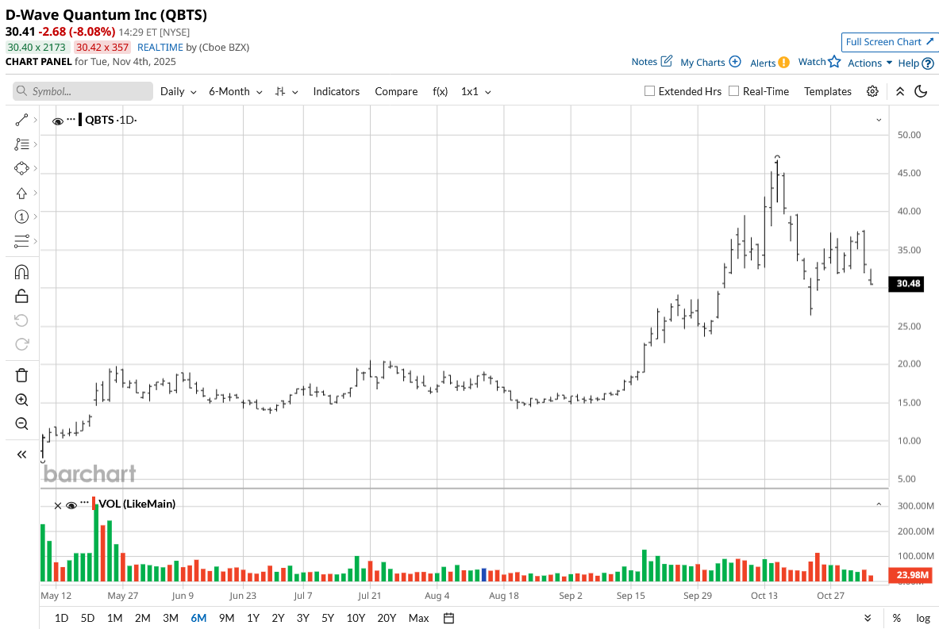Click the Notes link
Screen dimensions: 939x629
(644, 62)
